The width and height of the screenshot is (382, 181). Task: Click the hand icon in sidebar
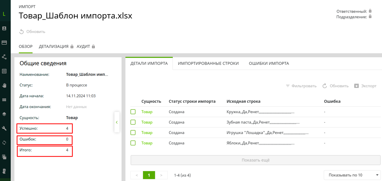point(4,85)
